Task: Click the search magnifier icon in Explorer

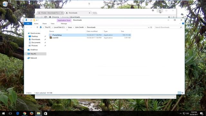Action: pyautogui.click(x=181, y=27)
